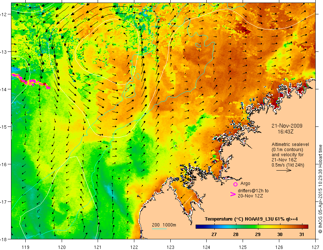The image size is (323, 250).
Task: Click longitude axis label 124
Action: click(x=207, y=247)
